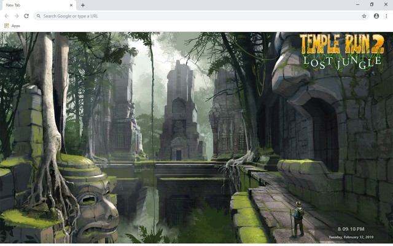Bookmark this page with the star icon
The image size is (393, 246).
pos(364,16)
